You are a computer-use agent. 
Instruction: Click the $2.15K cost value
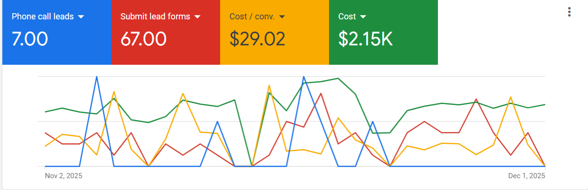(x=365, y=39)
